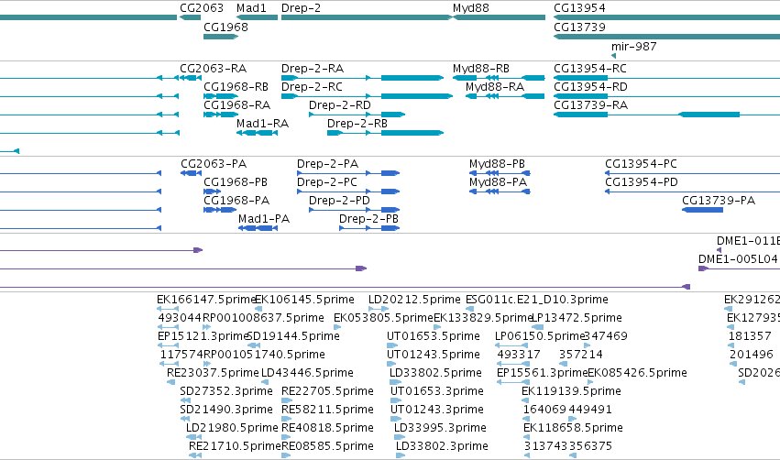Select the CG13739-RA transcript label
Image resolution: width=780 pixels, height=460 pixels.
pyautogui.click(x=591, y=105)
